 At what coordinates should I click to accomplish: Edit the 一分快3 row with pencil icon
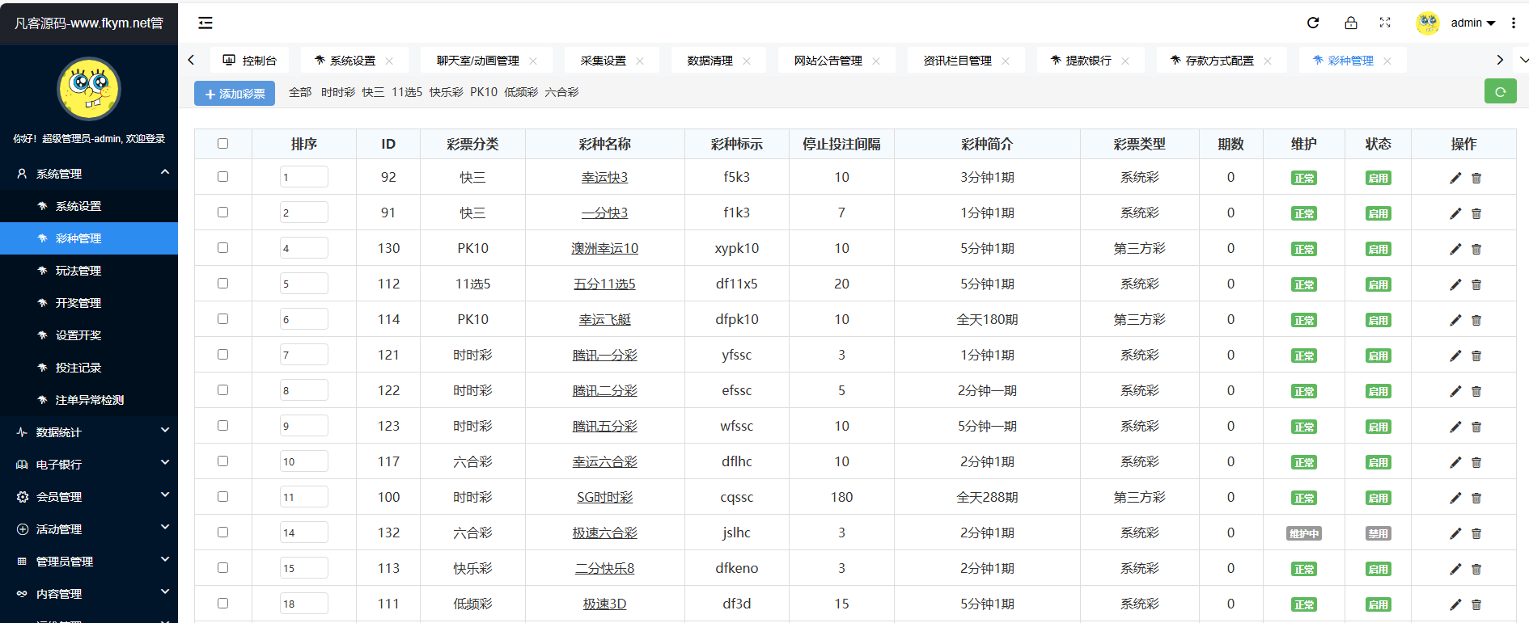coord(1455,213)
